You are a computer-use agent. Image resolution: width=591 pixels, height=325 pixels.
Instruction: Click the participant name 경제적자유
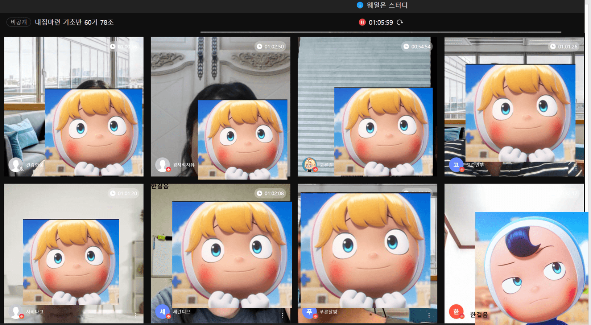[184, 165]
